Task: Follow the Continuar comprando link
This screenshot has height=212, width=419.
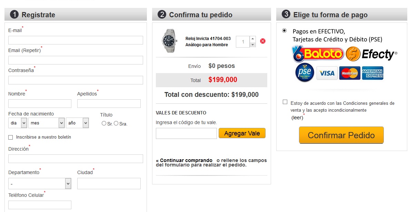Action: (184, 160)
